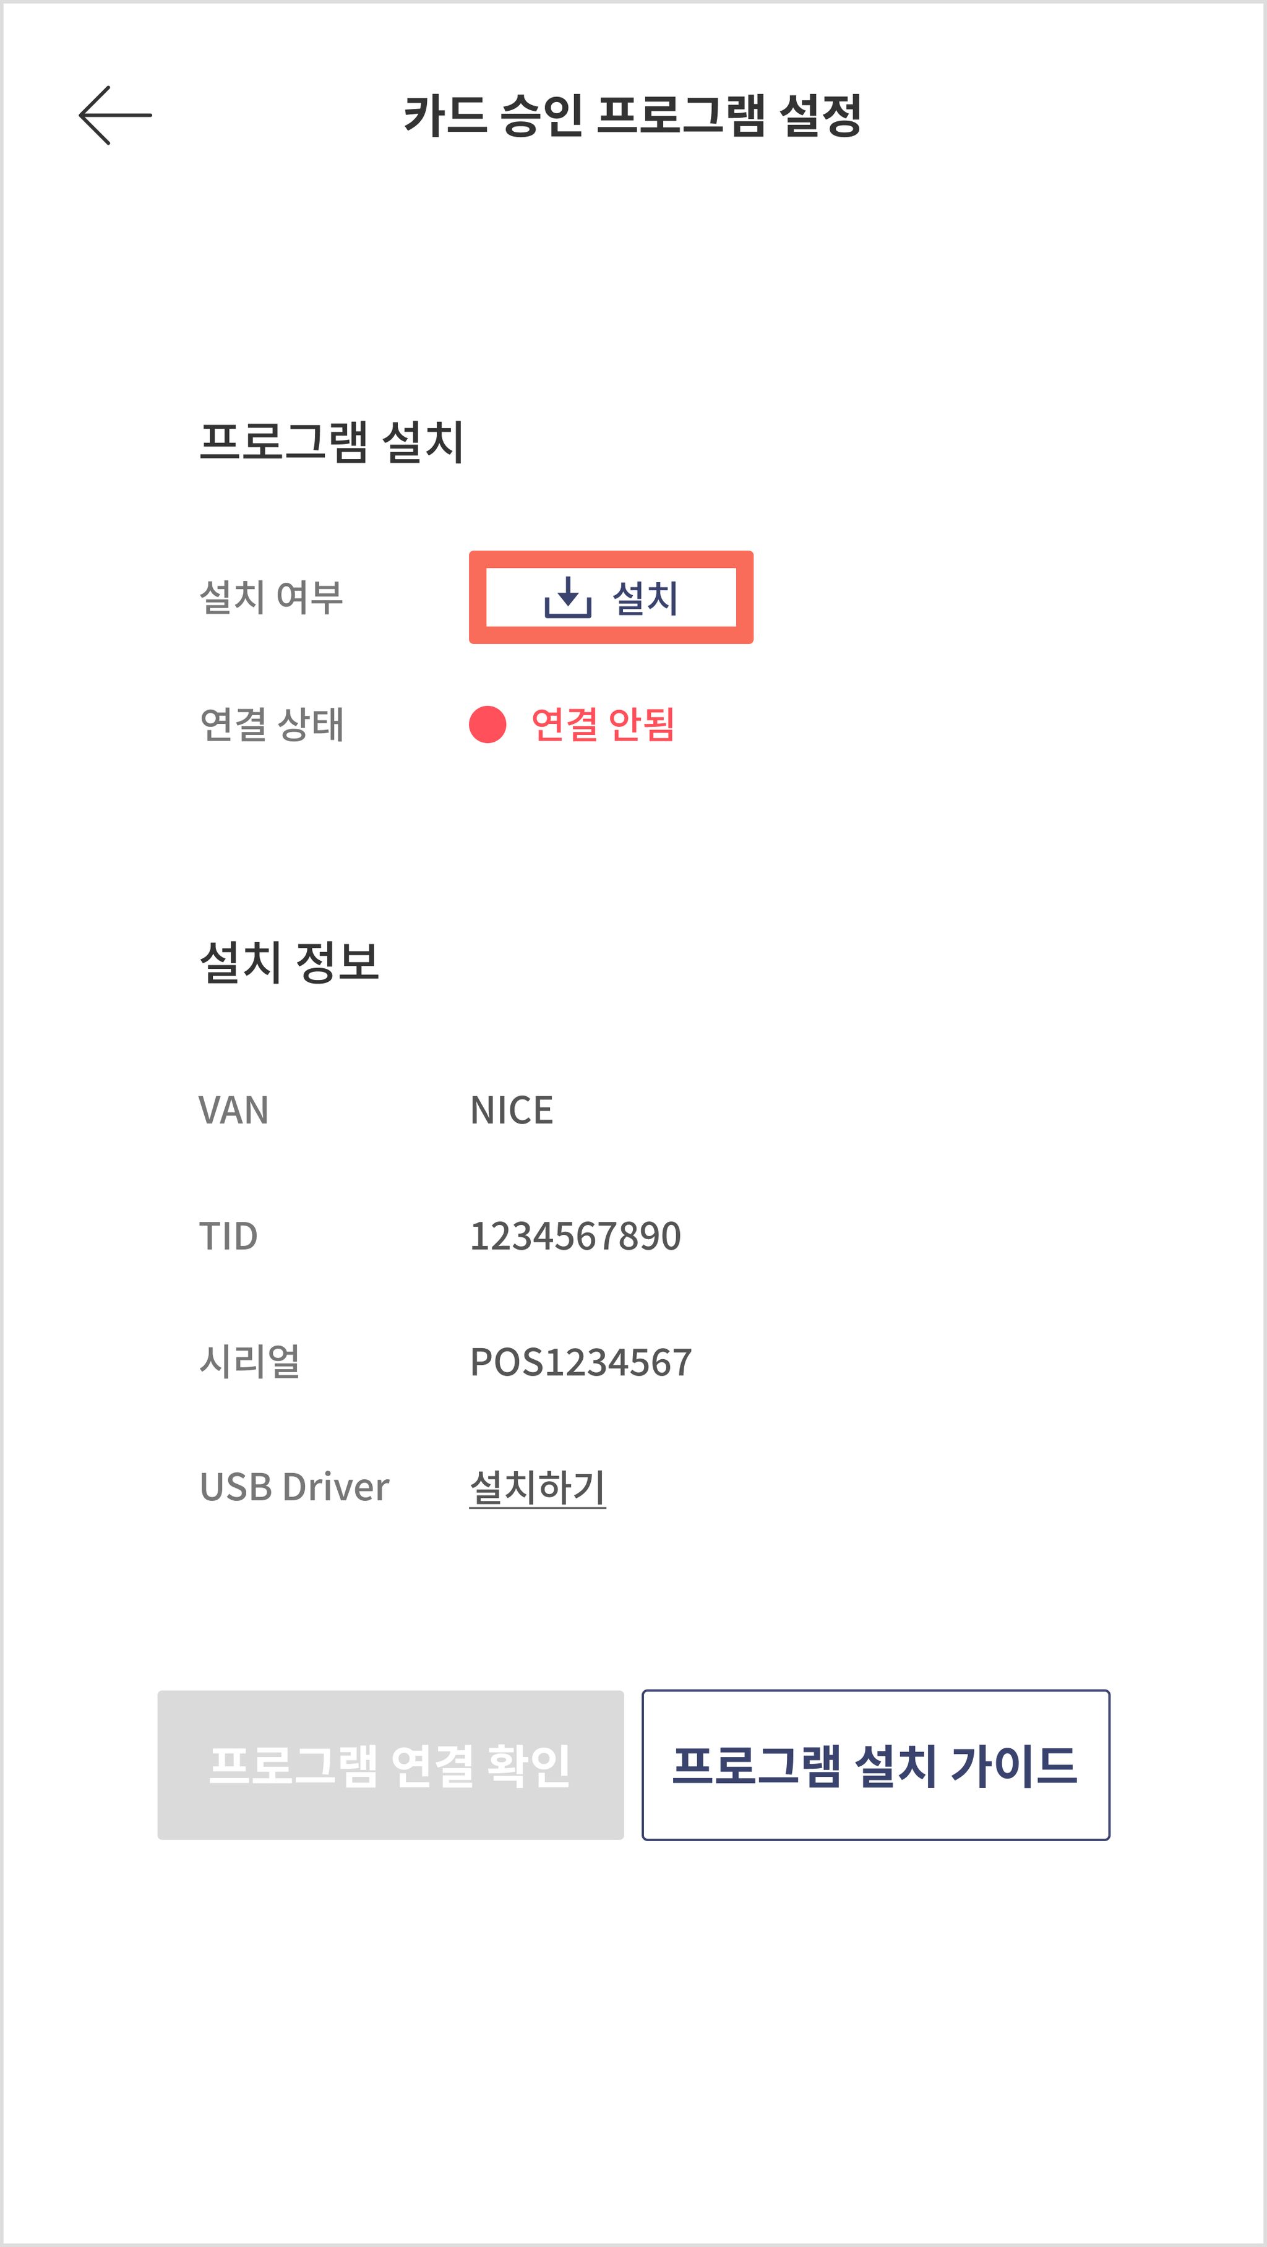Click the red 연결 안됨 status dot

click(487, 725)
